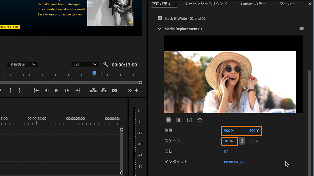314x176 pixels.
Task: Open the 1/2 playback resolution dropdown
Action: pos(85,65)
